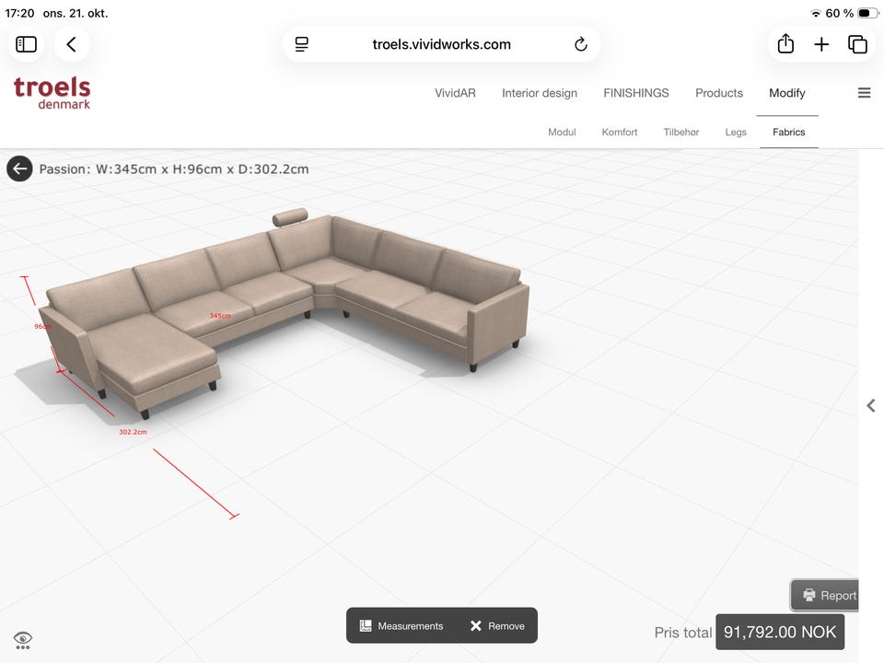884x663 pixels.
Task: Open the page reader menu icon
Action: (x=302, y=44)
